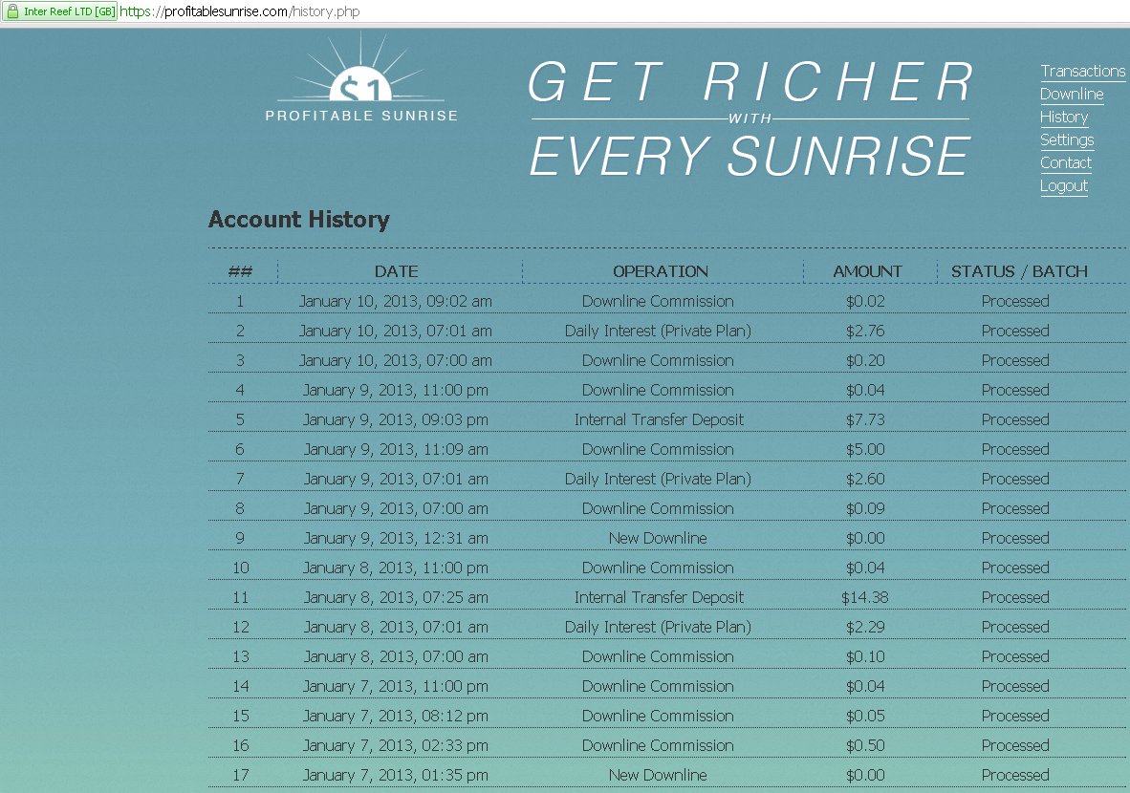Screen dimensions: 1130x793
Task: Click the $5.00 amount cell
Action: point(865,449)
